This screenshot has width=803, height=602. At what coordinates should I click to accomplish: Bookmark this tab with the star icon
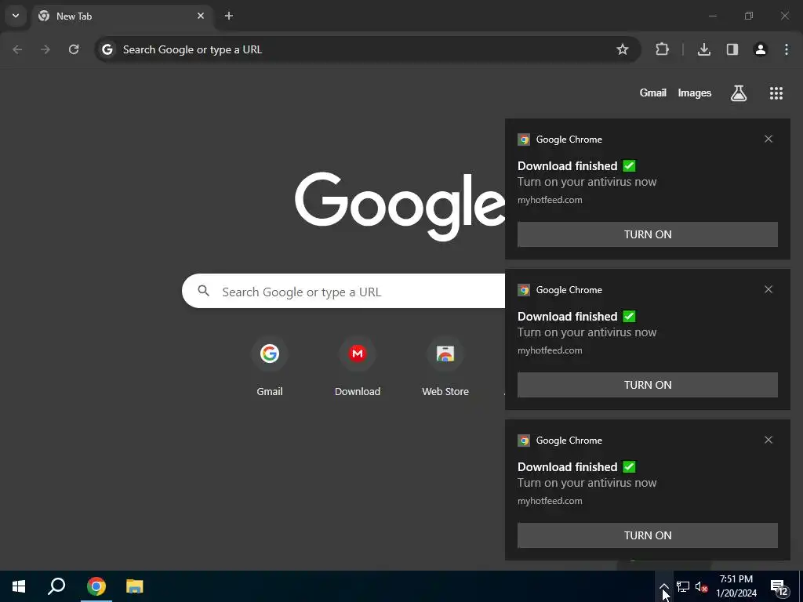coord(622,49)
